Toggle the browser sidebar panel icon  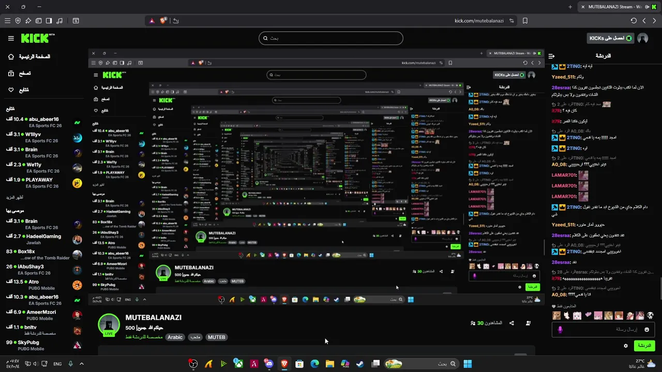pyautogui.click(x=49, y=21)
